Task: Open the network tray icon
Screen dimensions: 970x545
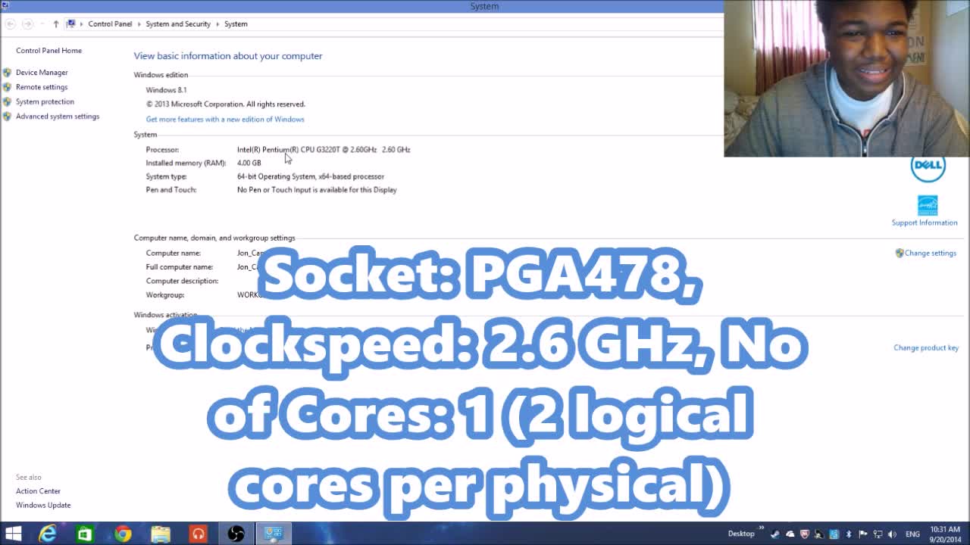Action: click(x=878, y=534)
